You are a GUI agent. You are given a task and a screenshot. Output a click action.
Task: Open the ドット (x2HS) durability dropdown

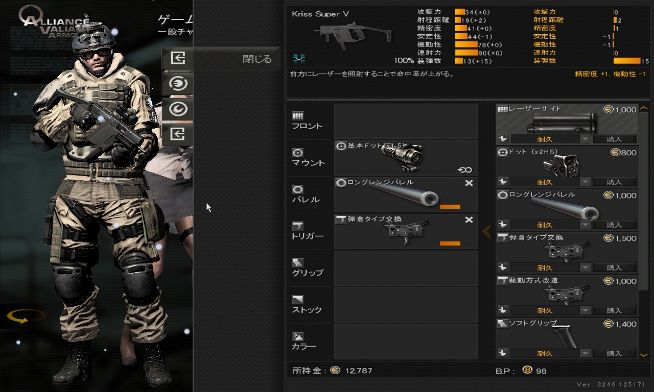click(585, 182)
